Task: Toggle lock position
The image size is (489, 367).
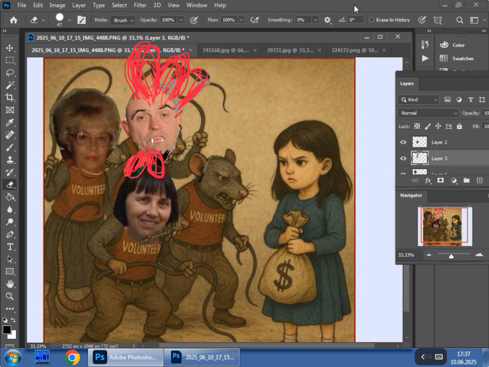Action: tap(438, 126)
